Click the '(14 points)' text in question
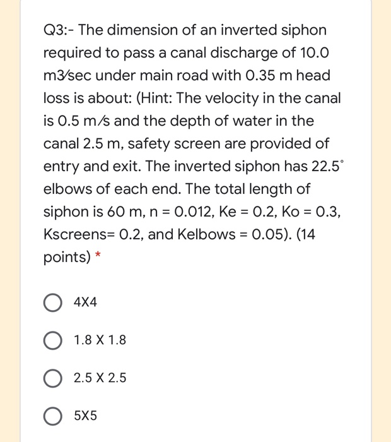391x442 pixels. coord(179,246)
